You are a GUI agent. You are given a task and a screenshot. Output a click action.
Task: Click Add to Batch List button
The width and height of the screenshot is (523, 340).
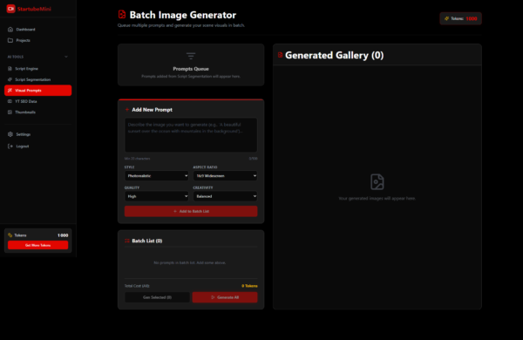[x=191, y=211]
